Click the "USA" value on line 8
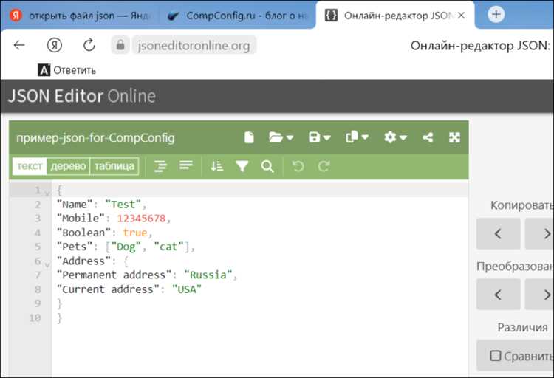The image size is (554, 378). click(x=187, y=289)
